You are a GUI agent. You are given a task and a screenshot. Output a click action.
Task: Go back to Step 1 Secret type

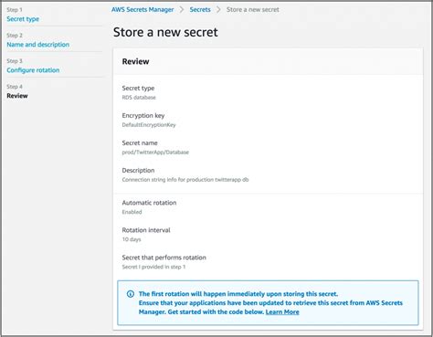tap(23, 19)
